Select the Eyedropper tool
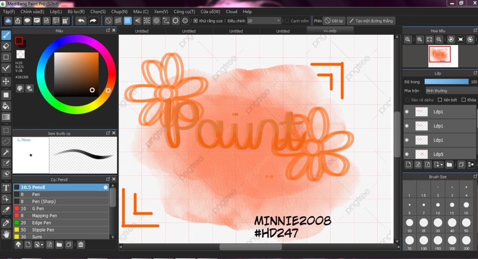This screenshot has height=259, width=478. tap(6, 224)
